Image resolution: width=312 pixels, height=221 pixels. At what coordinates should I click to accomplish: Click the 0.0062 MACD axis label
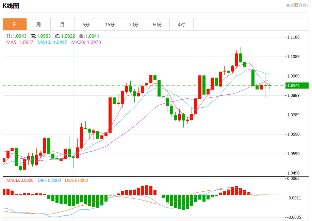pyautogui.click(x=293, y=178)
